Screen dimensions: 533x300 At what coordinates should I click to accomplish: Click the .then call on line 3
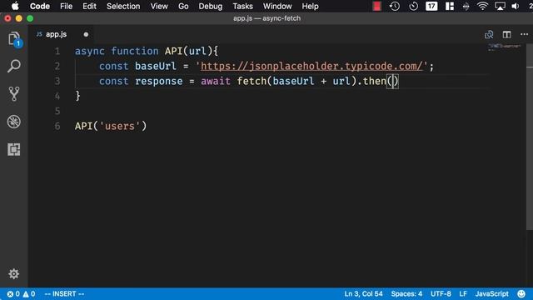pyautogui.click(x=371, y=82)
